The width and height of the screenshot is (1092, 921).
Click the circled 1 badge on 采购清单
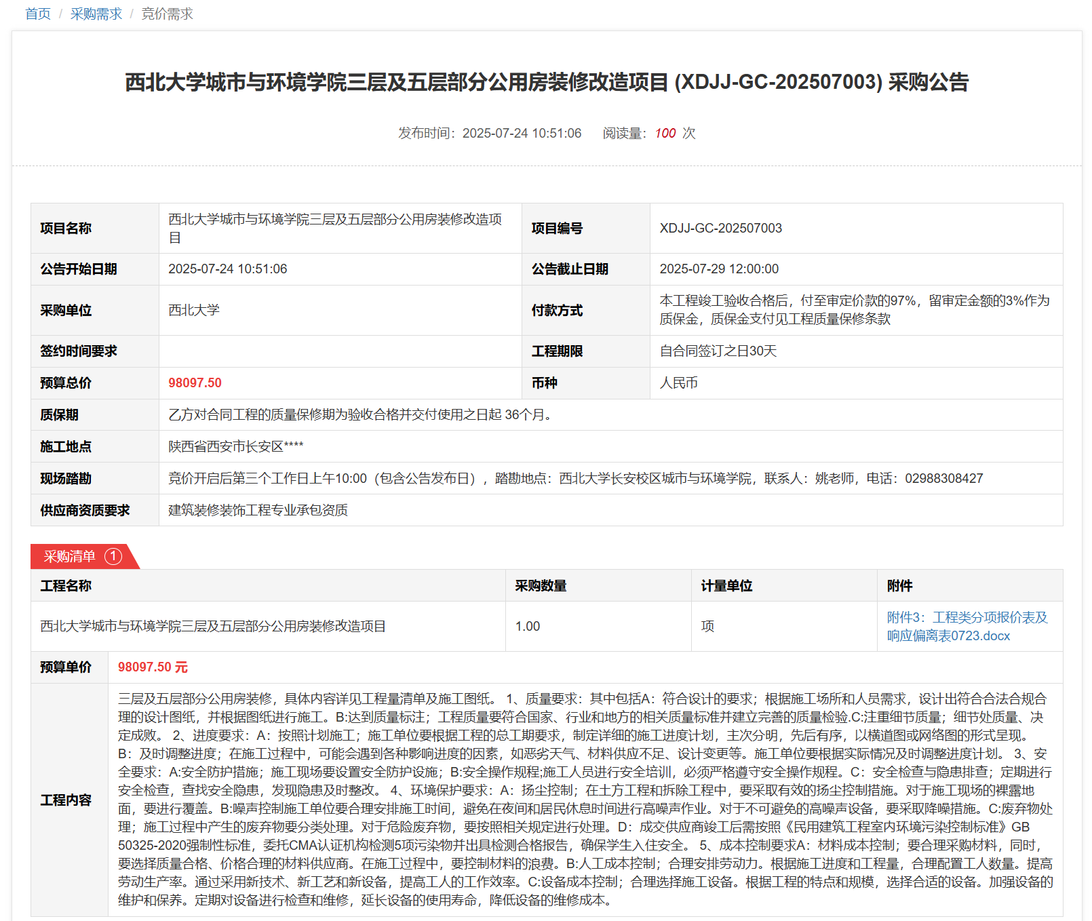113,556
